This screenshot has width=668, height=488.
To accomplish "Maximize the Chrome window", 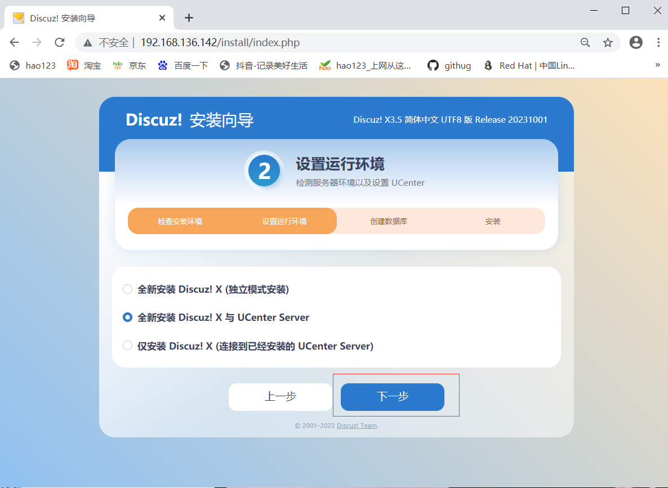I will (625, 10).
